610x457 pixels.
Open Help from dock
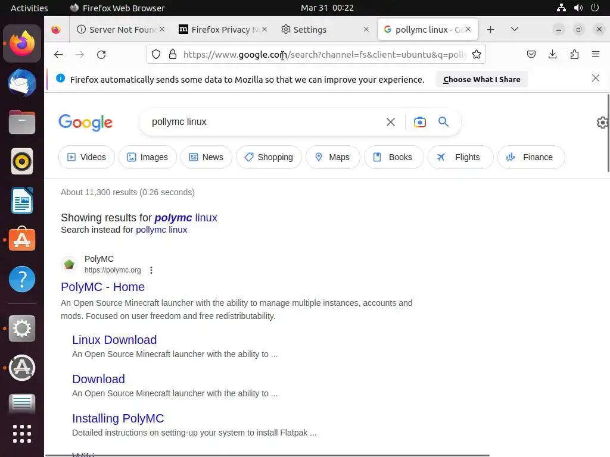22,278
